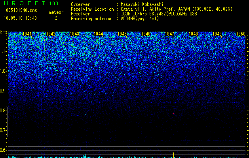This screenshot has height=158, width=249.
Task: Click the meteor count label
Action: pos(56,12)
